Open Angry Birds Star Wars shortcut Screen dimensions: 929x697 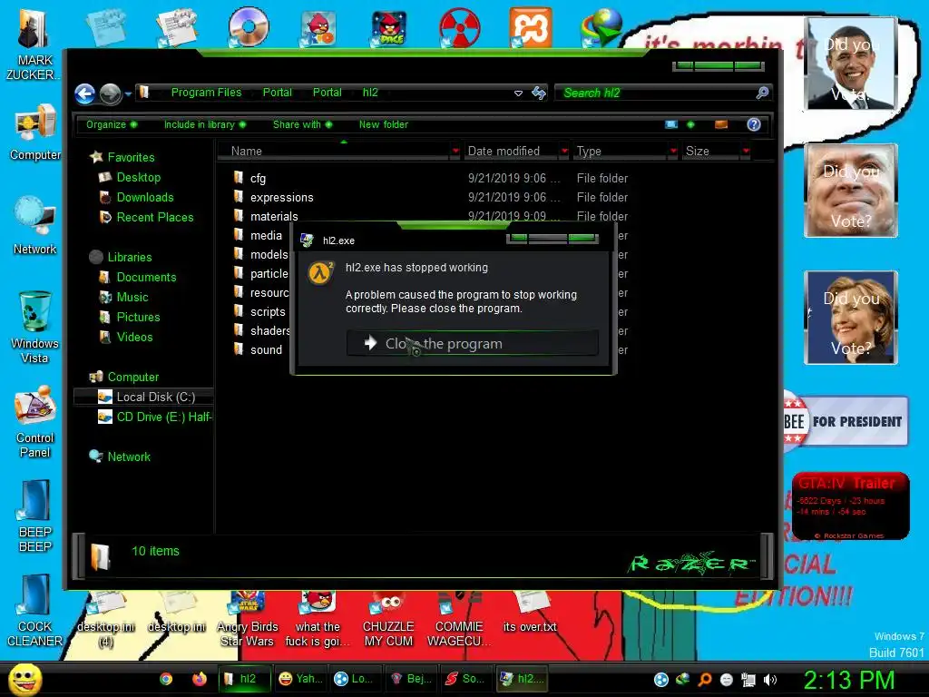pos(247,619)
